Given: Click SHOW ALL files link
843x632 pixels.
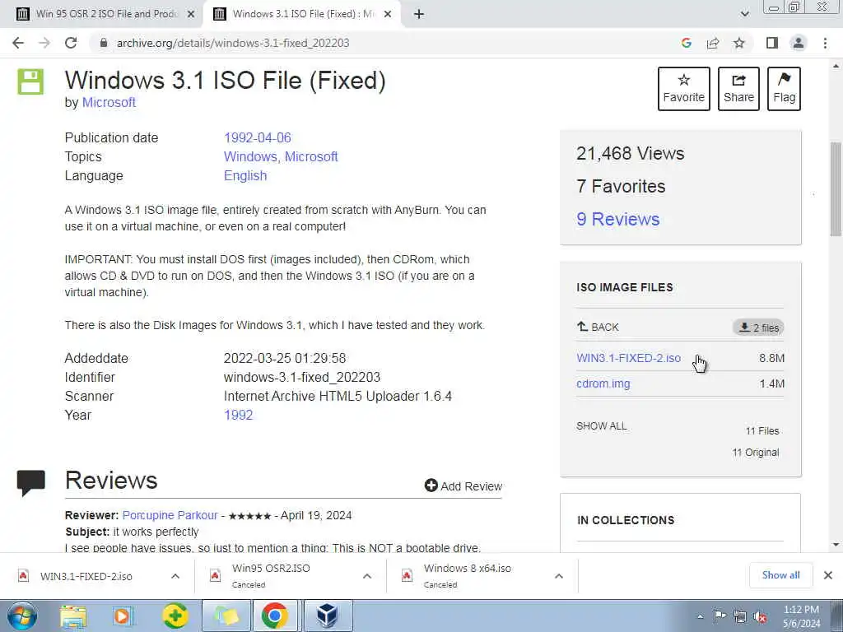Looking at the screenshot, I should coord(602,425).
